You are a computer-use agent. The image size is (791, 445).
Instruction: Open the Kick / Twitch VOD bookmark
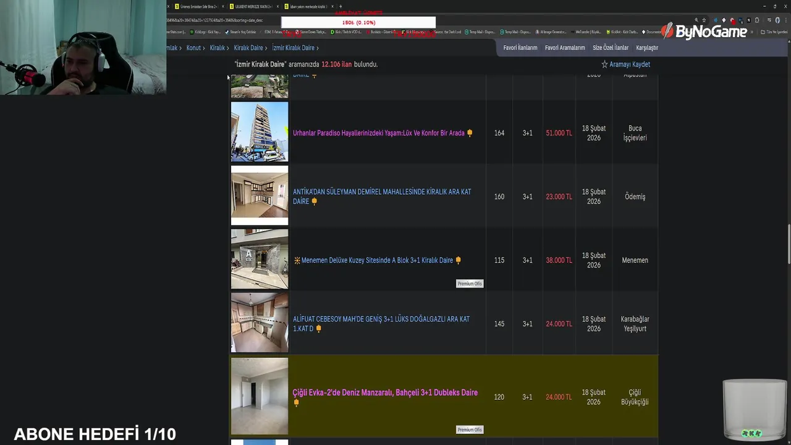[x=347, y=32]
